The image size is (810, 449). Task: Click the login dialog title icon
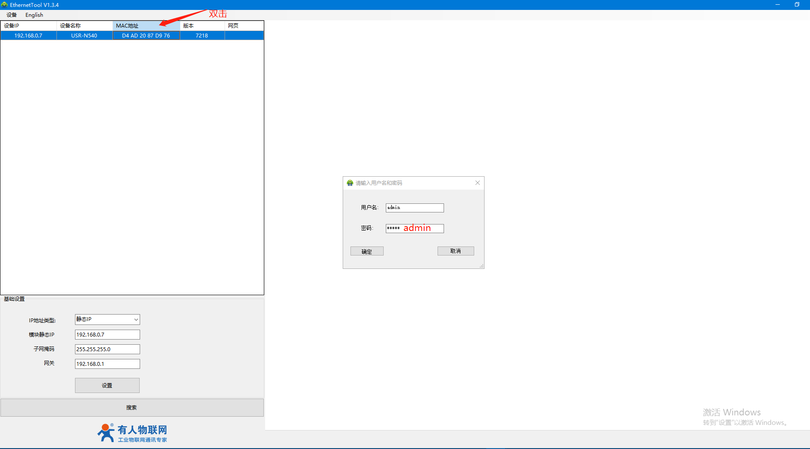pos(350,183)
